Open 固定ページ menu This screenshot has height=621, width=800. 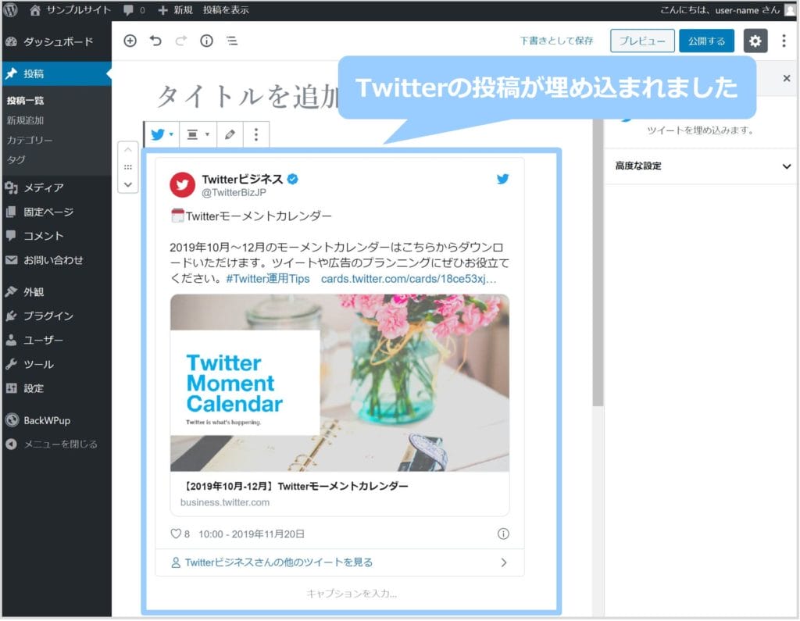click(56, 212)
